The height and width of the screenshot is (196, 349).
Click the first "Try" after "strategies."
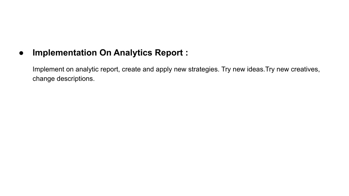[226, 69]
